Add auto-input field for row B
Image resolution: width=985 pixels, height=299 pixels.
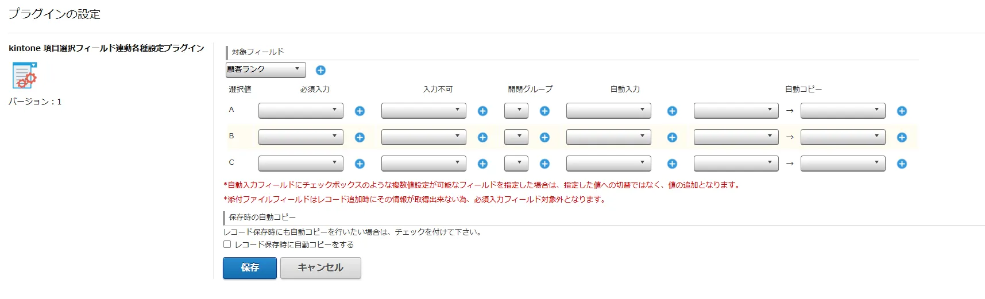pyautogui.click(x=672, y=137)
